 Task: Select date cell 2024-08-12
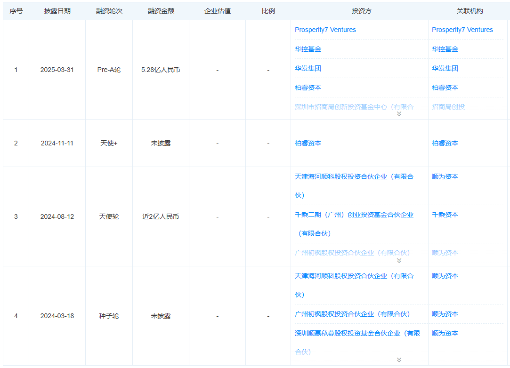57,217
